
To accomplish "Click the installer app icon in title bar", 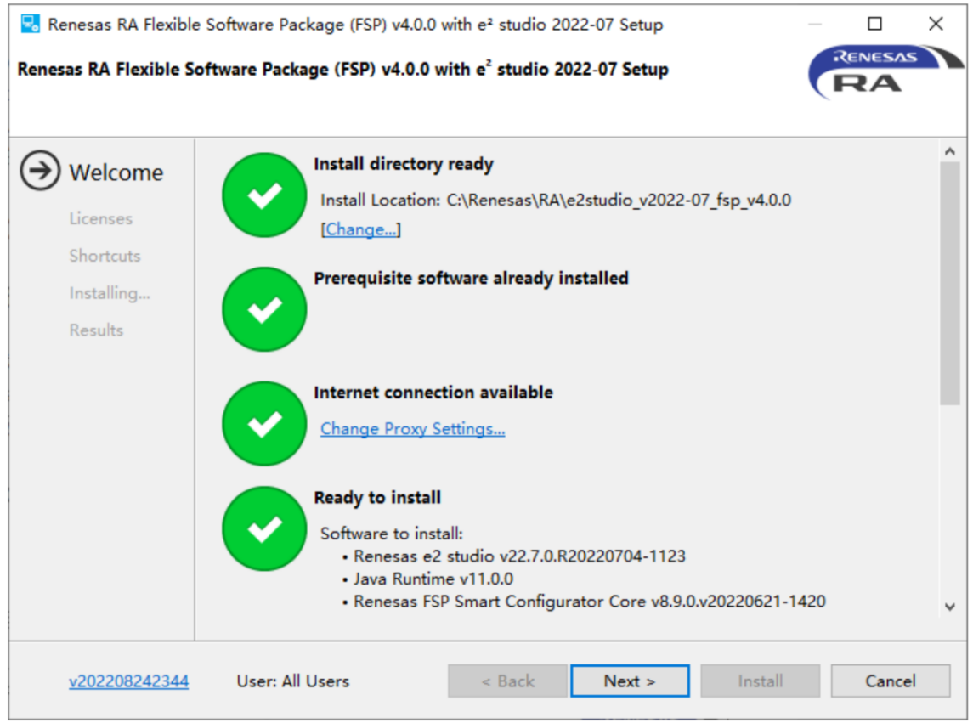I will (x=30, y=24).
